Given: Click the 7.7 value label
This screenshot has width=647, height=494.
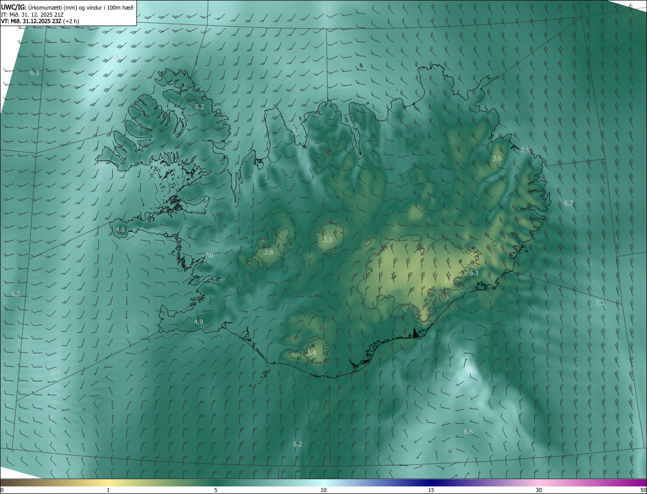Looking at the screenshot, I should (296, 132).
